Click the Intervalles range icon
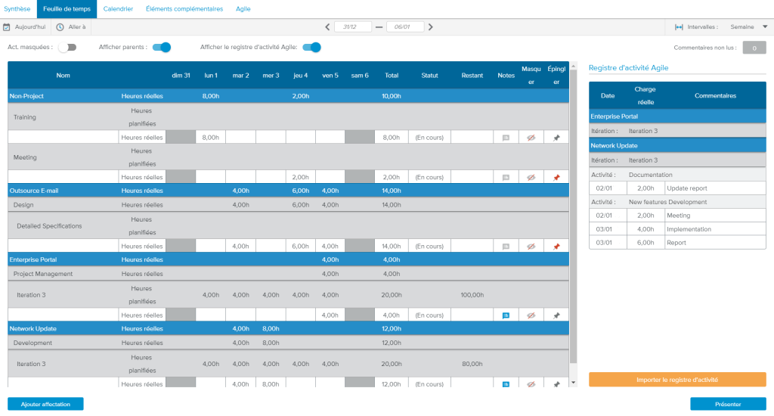This screenshot has width=774, height=416. pos(679,27)
